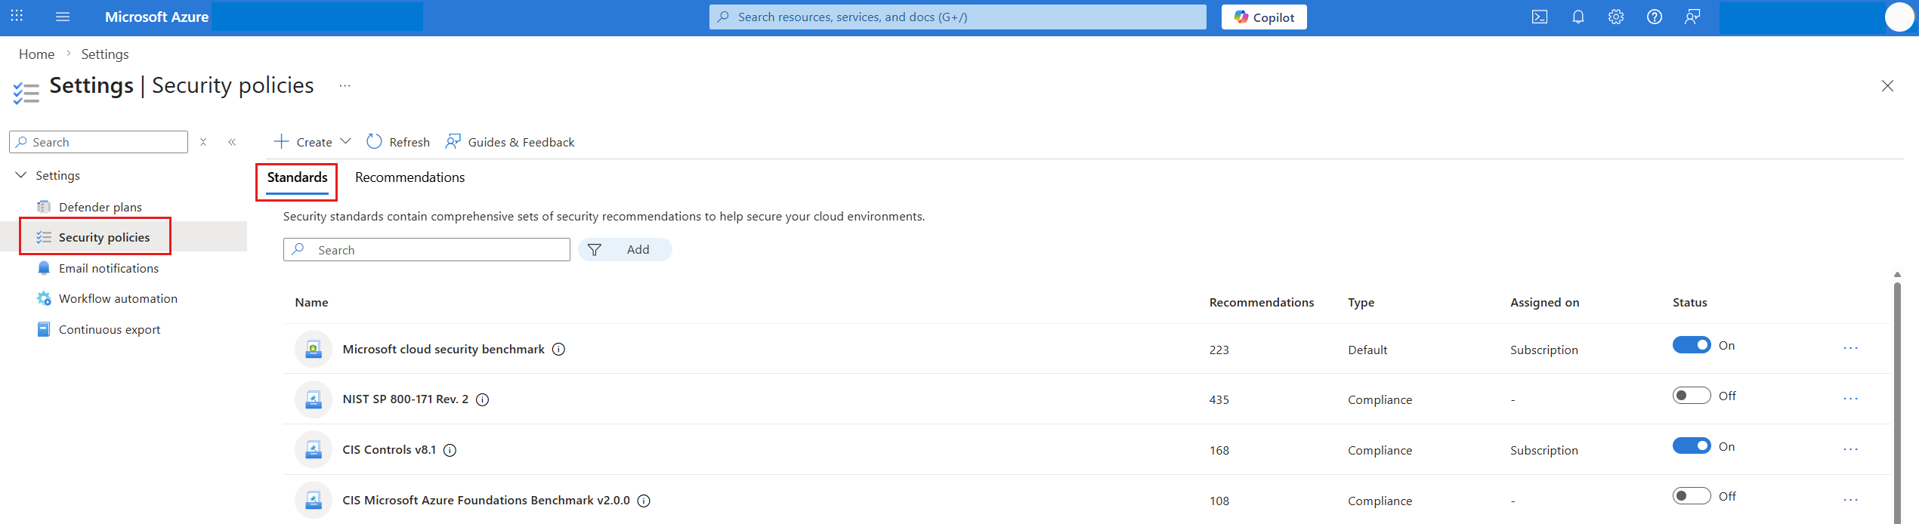
Task: Show info for NIST SP 800-171 Rev. 2
Action: click(482, 399)
